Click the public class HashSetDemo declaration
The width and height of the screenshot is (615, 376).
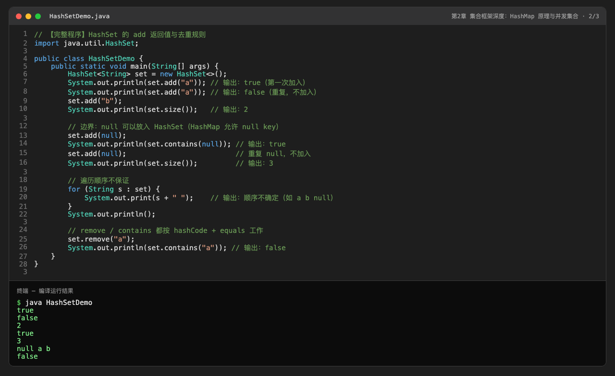point(89,59)
